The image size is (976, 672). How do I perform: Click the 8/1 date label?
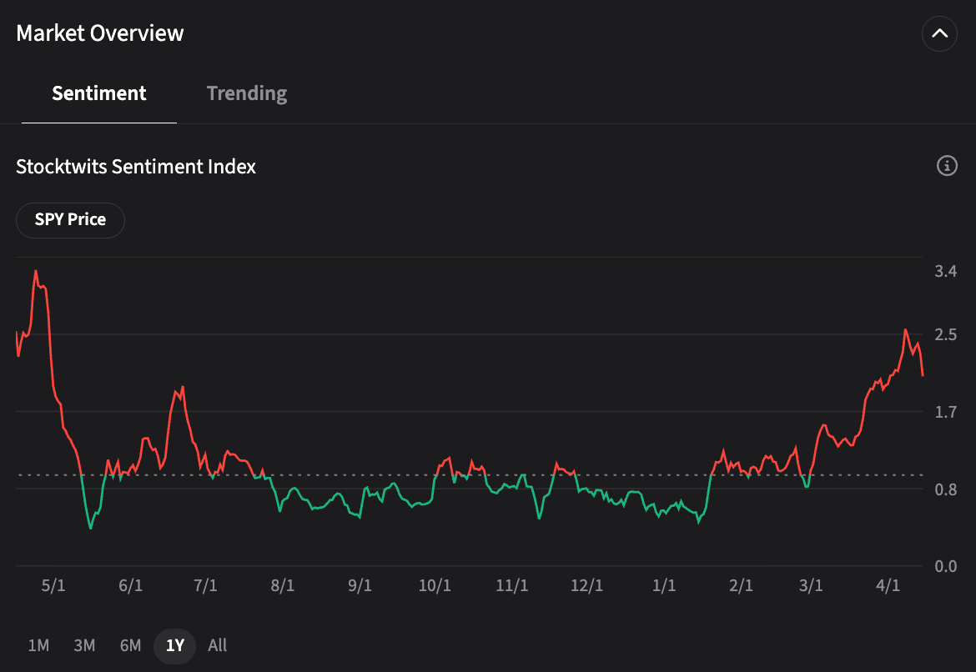(283, 585)
